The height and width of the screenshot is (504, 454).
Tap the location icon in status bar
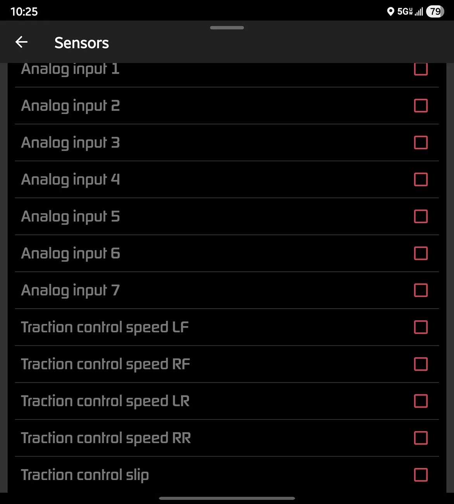[390, 12]
